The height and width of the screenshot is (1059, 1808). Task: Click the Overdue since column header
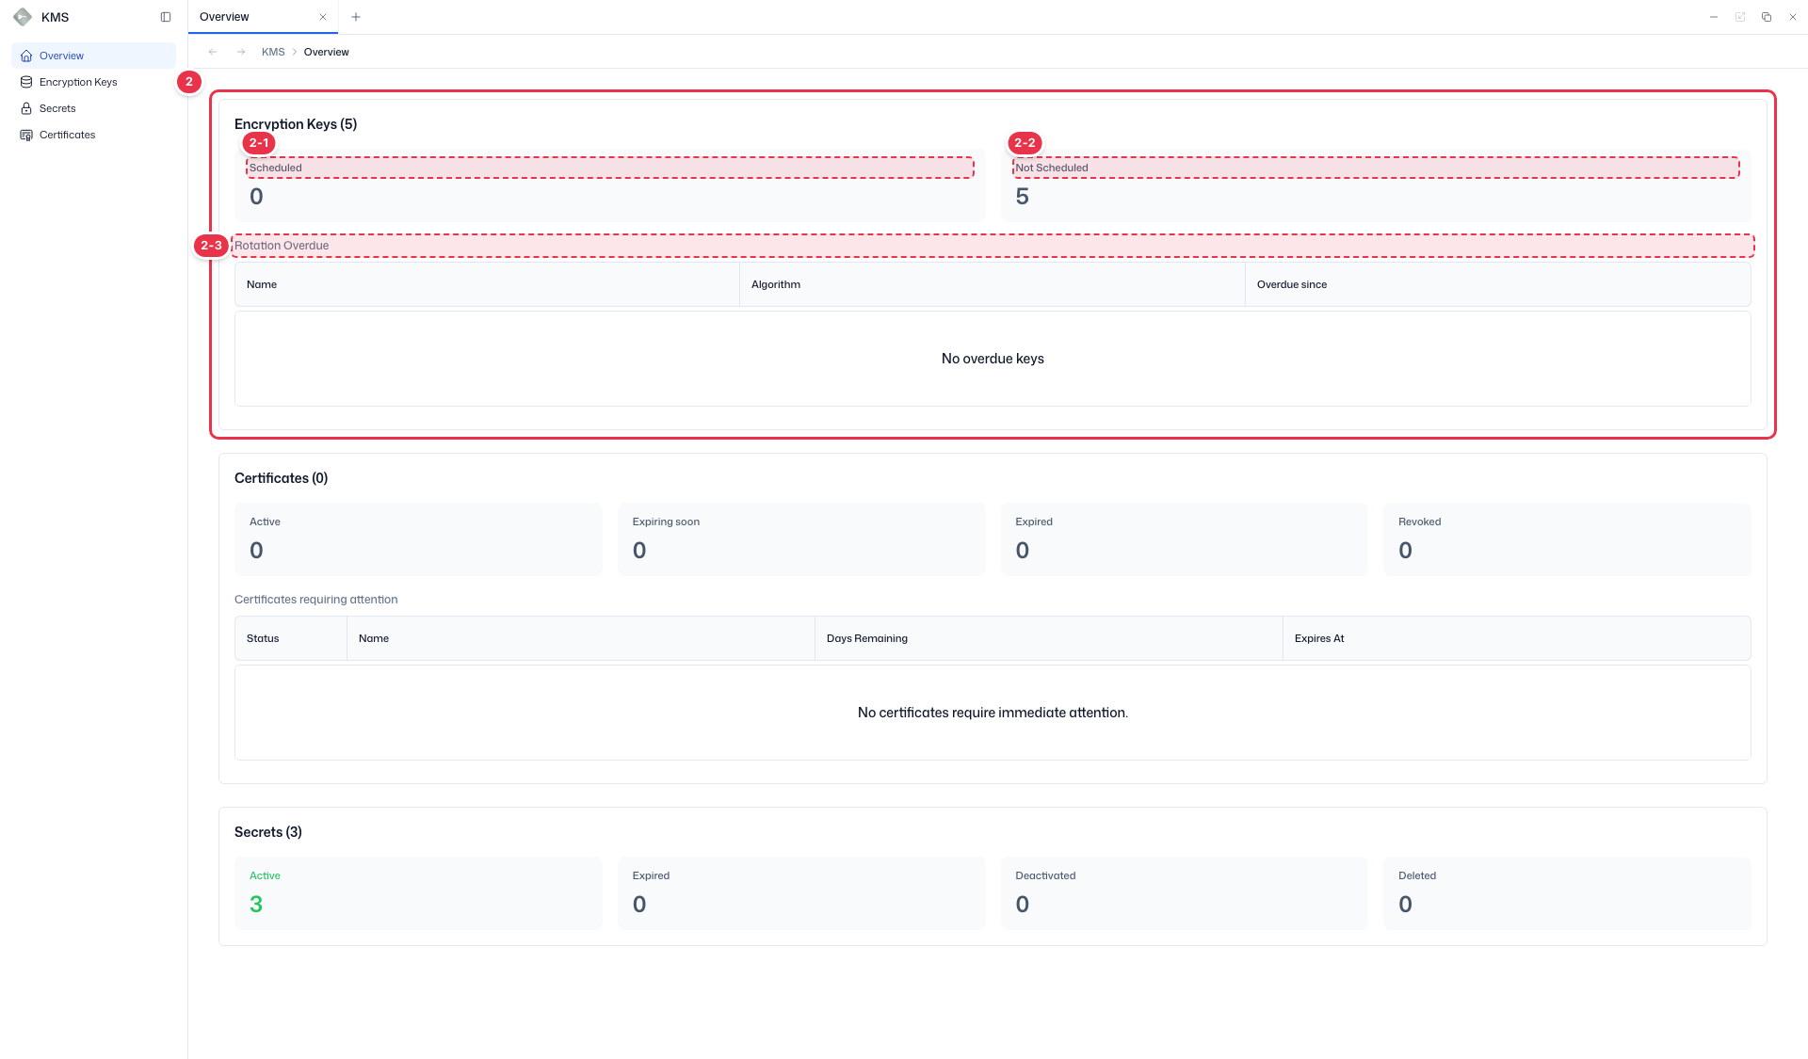(x=1497, y=284)
